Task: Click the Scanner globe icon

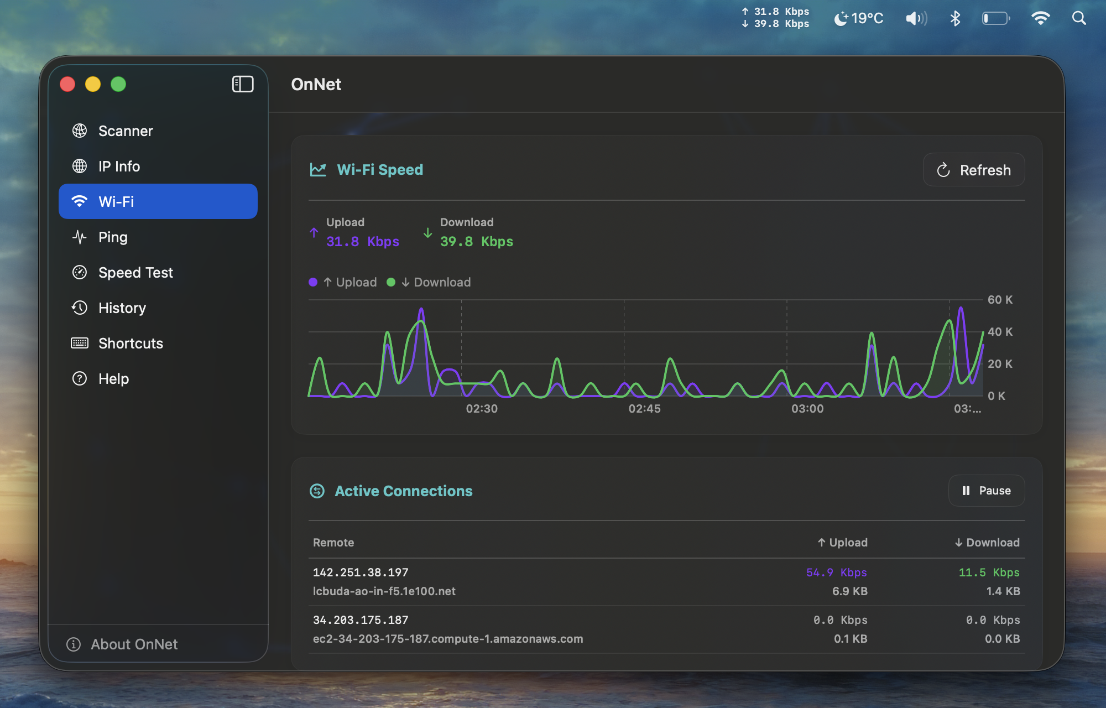Action: (x=80, y=131)
